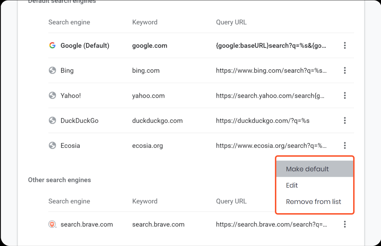Click Query URL header in default engines table
Screen dimensions: 381x246
click(x=231, y=22)
